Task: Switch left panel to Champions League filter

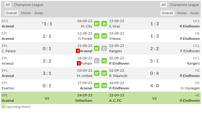Action: pos(28,5)
